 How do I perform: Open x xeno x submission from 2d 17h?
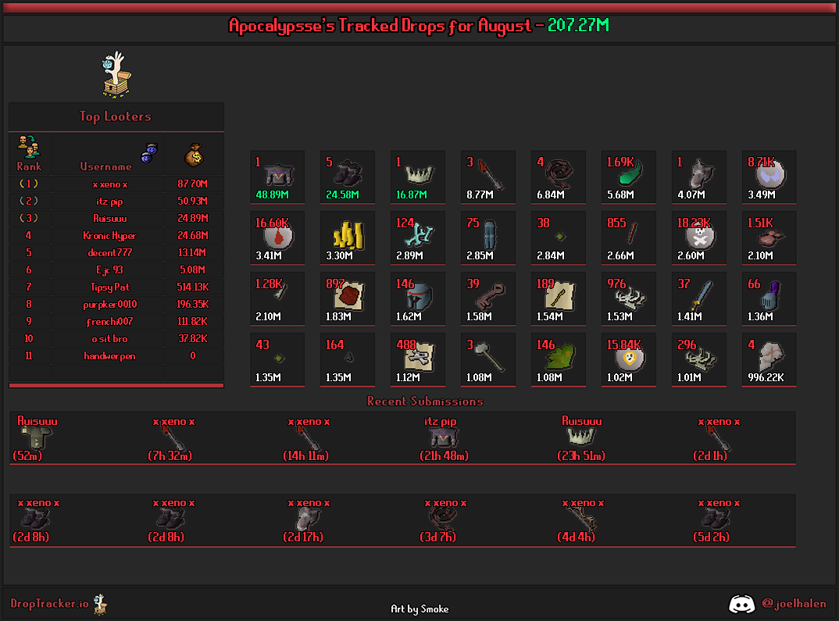pyautogui.click(x=308, y=520)
